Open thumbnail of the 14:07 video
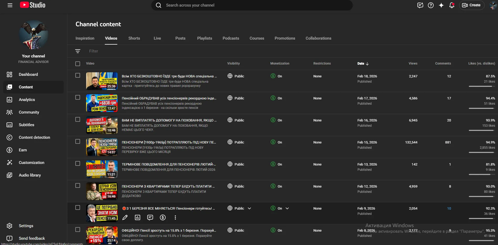Viewport: 498px width, 245px height. click(x=102, y=147)
